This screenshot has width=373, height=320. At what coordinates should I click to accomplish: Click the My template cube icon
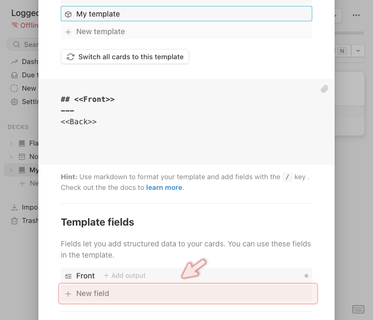[68, 14]
